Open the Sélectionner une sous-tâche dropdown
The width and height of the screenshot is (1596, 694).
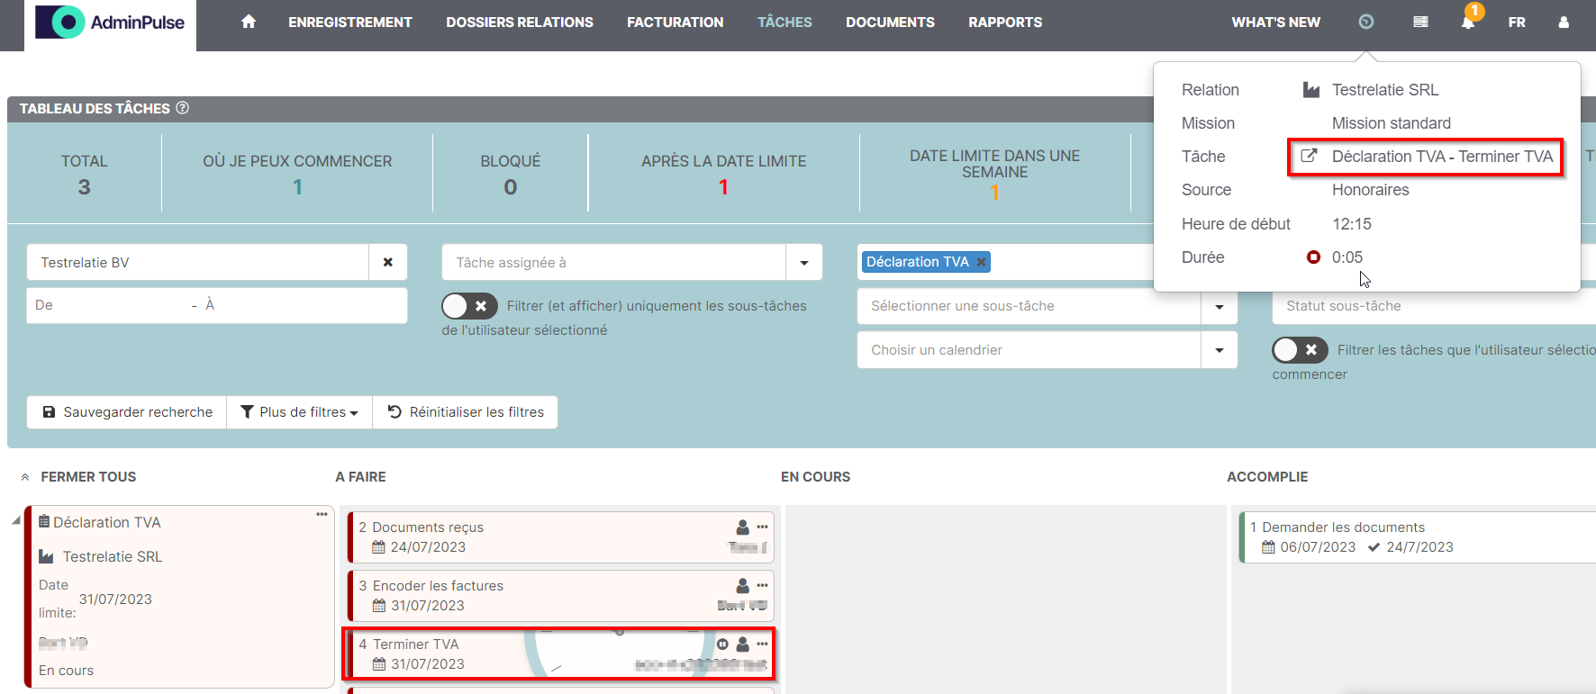coord(1219,306)
